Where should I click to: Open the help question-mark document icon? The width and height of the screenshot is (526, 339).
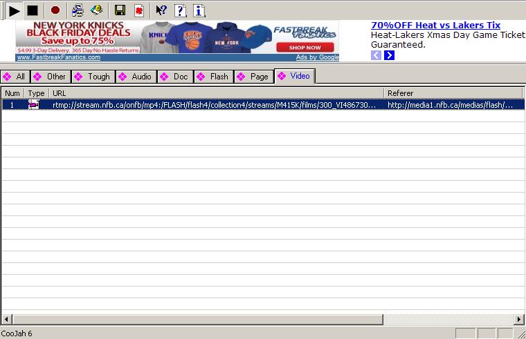click(180, 10)
